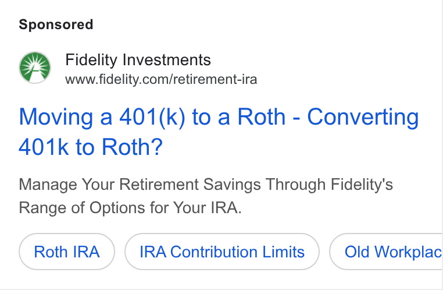Open the Roth IRA sitelink chip
The height and width of the screenshot is (290, 443).
(x=67, y=252)
